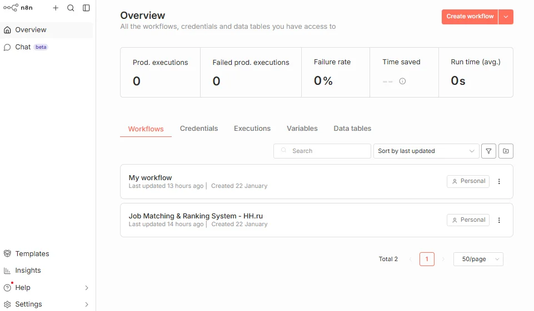Viewport: 534px width, 311px height.
Task: Open the Sort by last updated dropdown
Action: pos(426,151)
